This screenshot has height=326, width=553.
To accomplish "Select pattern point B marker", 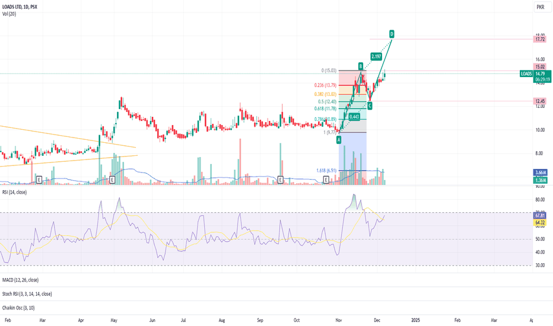I will (x=360, y=66).
